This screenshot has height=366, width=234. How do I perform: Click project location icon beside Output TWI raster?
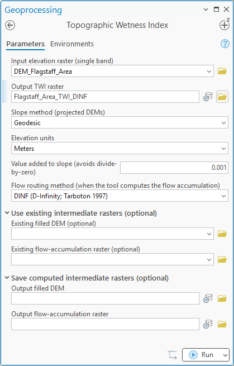[x=208, y=97]
